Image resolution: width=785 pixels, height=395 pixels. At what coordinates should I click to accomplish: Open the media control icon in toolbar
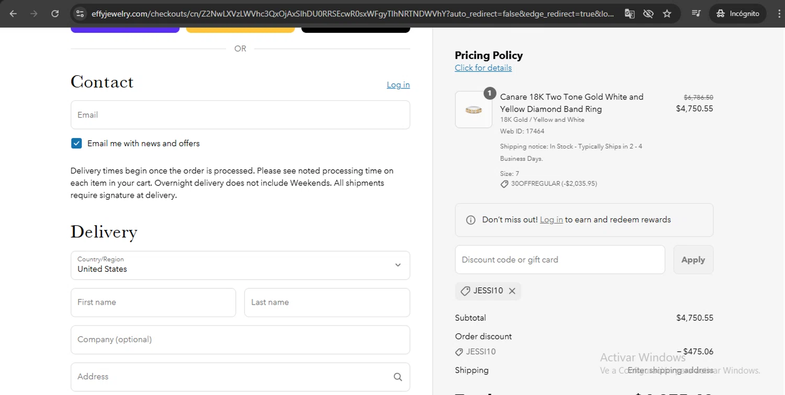point(696,14)
